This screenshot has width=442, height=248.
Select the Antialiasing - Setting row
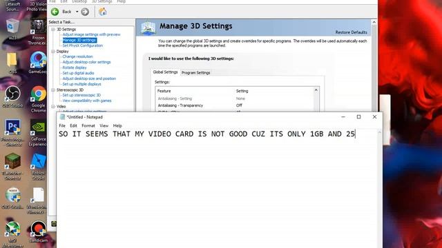(235, 99)
